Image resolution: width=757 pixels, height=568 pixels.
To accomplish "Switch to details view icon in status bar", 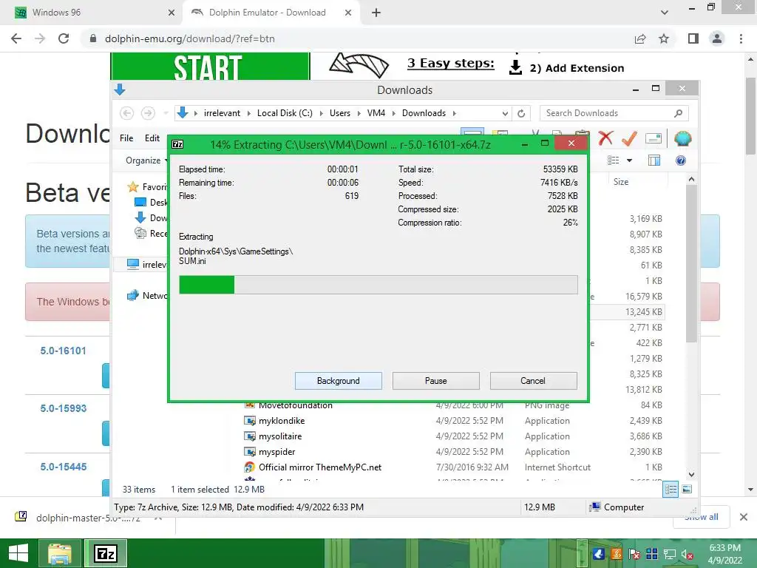I will (x=671, y=490).
